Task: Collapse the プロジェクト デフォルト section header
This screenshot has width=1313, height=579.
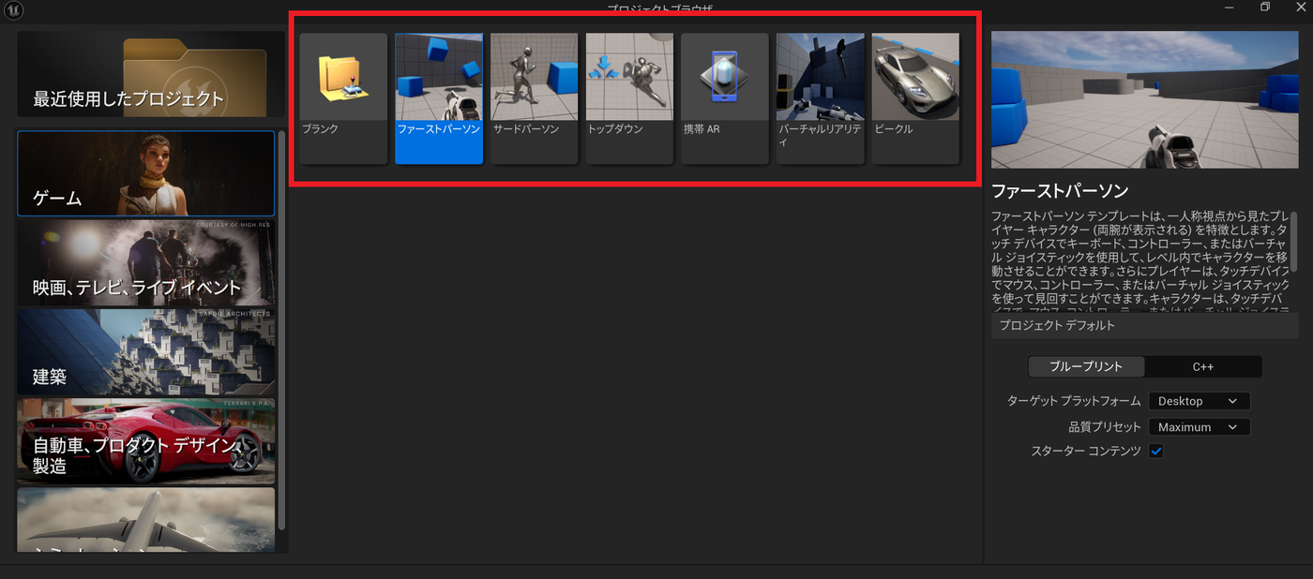Action: coord(1144,326)
